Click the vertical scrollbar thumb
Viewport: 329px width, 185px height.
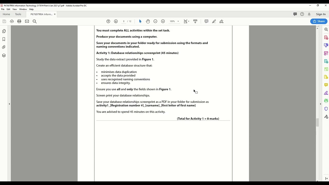[x=317, y=122]
